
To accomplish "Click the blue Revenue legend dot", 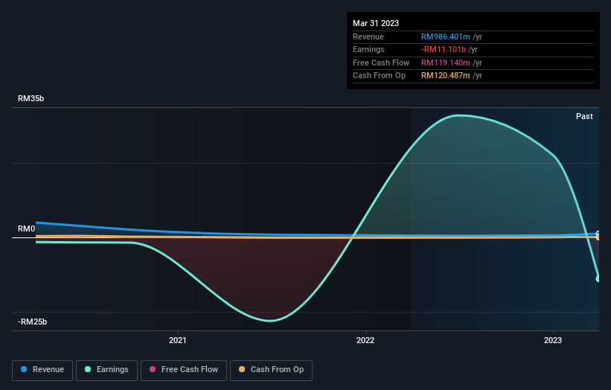I will tap(24, 369).
